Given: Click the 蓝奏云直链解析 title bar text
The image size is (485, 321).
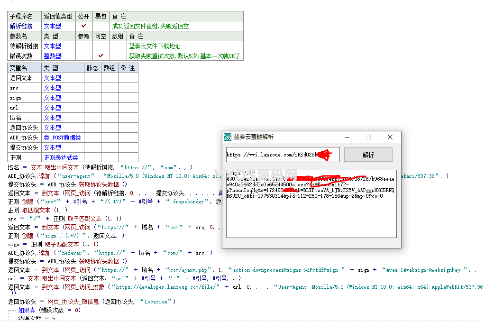Looking at the screenshot, I should [x=254, y=137].
